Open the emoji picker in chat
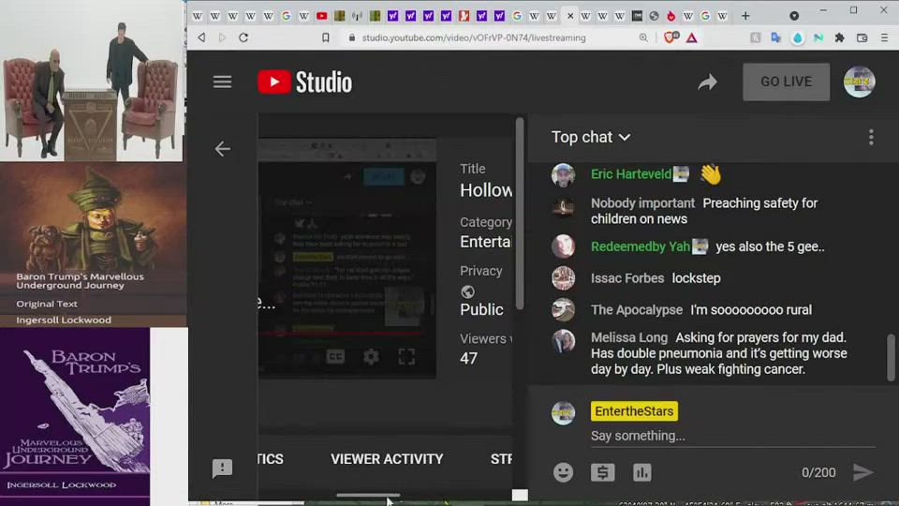The image size is (899, 506). coord(563,472)
